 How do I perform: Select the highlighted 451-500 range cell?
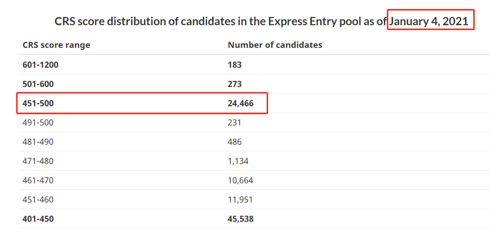(38, 103)
